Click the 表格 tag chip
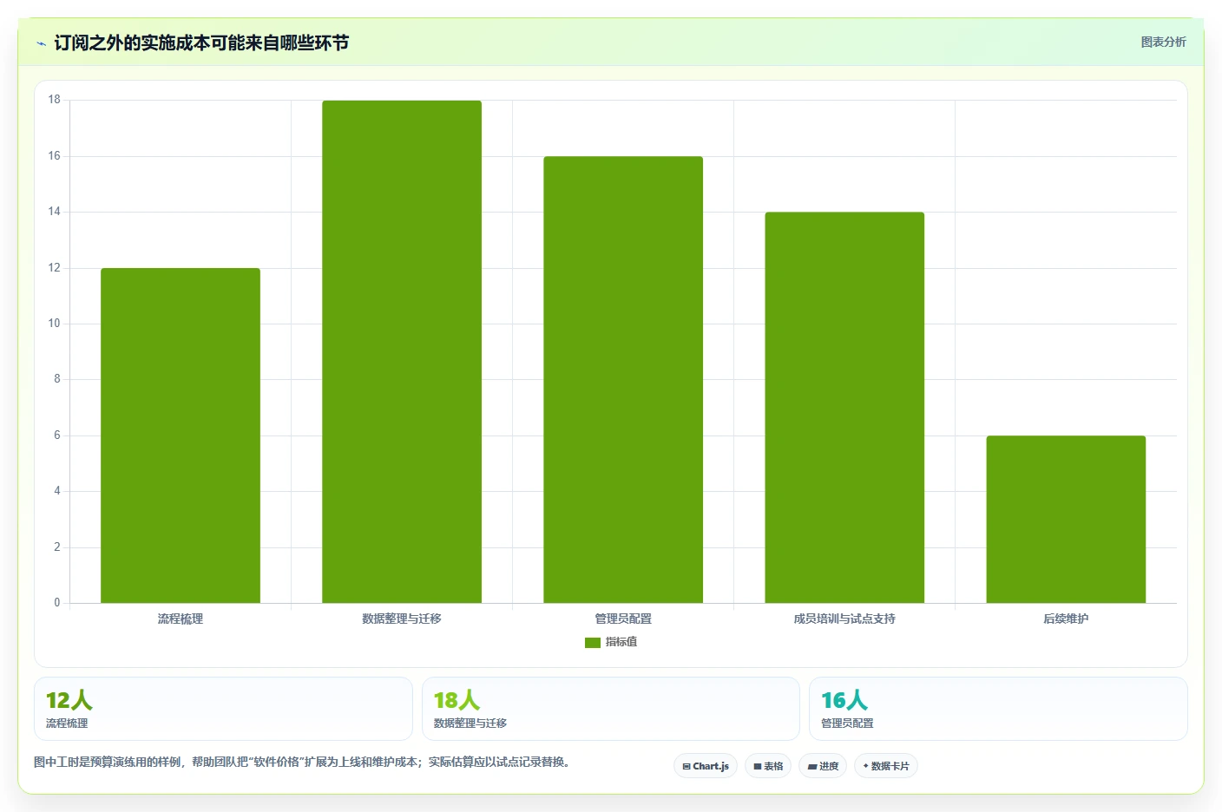1222x812 pixels. 768,766
